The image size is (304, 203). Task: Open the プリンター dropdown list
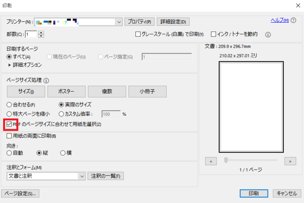click(119, 22)
